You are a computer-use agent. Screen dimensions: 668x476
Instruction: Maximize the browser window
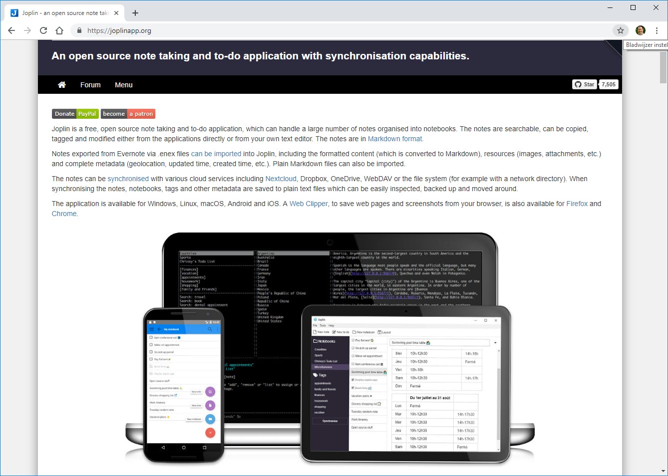coord(633,7)
